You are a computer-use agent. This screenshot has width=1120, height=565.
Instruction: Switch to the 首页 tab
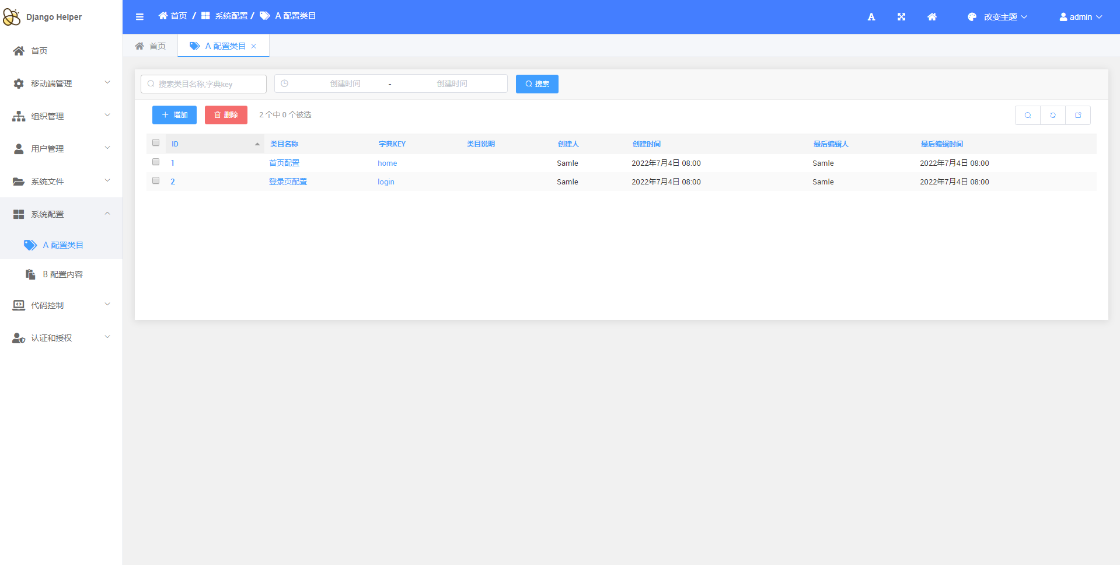pyautogui.click(x=151, y=46)
